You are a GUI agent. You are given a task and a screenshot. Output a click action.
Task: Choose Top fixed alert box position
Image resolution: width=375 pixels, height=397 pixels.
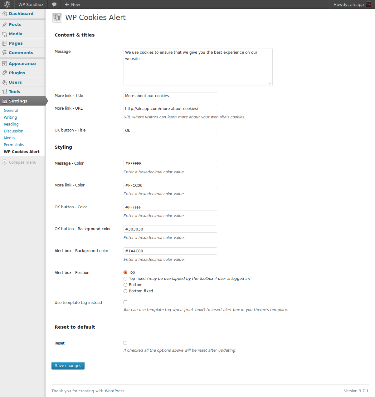tap(125, 279)
